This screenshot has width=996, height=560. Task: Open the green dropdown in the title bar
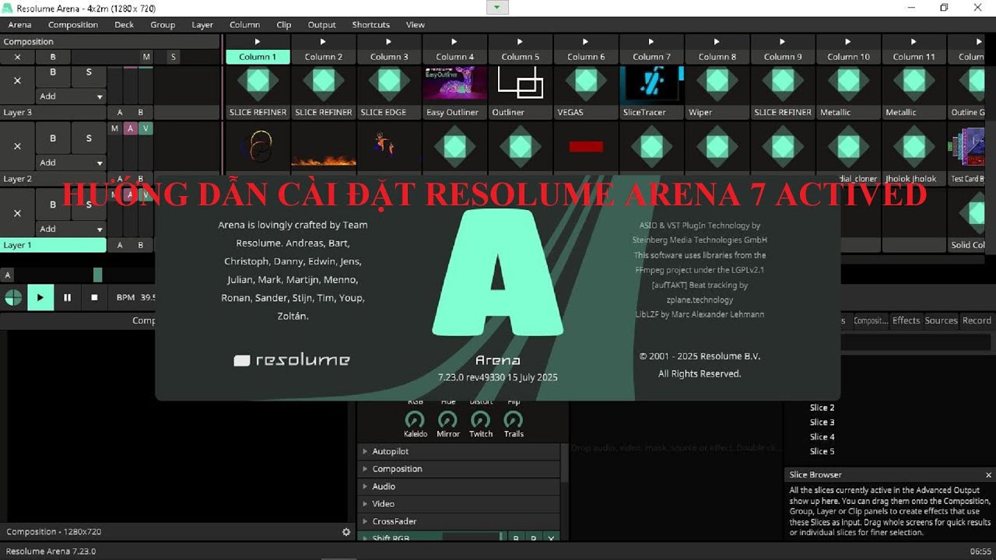tap(498, 7)
